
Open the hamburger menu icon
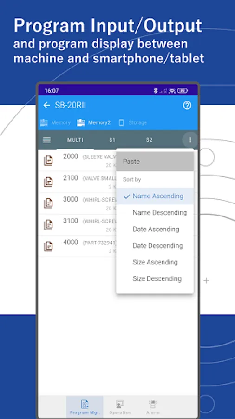click(x=46, y=140)
